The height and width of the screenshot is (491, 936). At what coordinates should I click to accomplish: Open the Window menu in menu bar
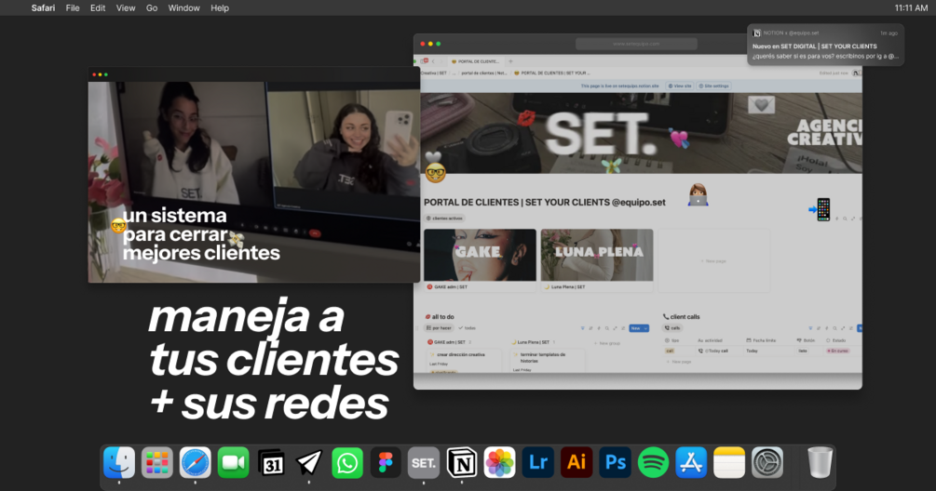tap(183, 7)
